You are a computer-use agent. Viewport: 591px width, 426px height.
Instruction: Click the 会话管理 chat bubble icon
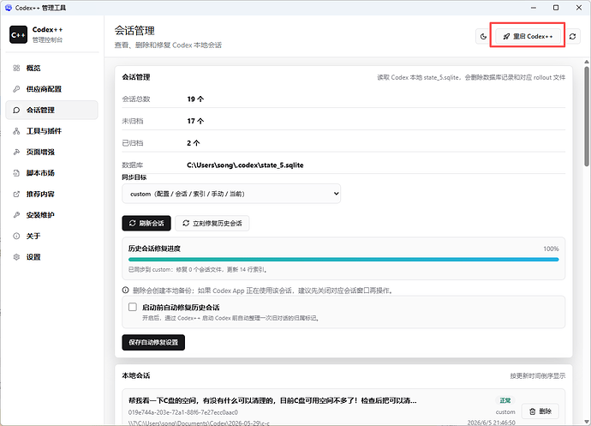[16, 111]
